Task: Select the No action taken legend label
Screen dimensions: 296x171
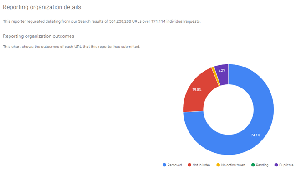Action: click(x=233, y=165)
